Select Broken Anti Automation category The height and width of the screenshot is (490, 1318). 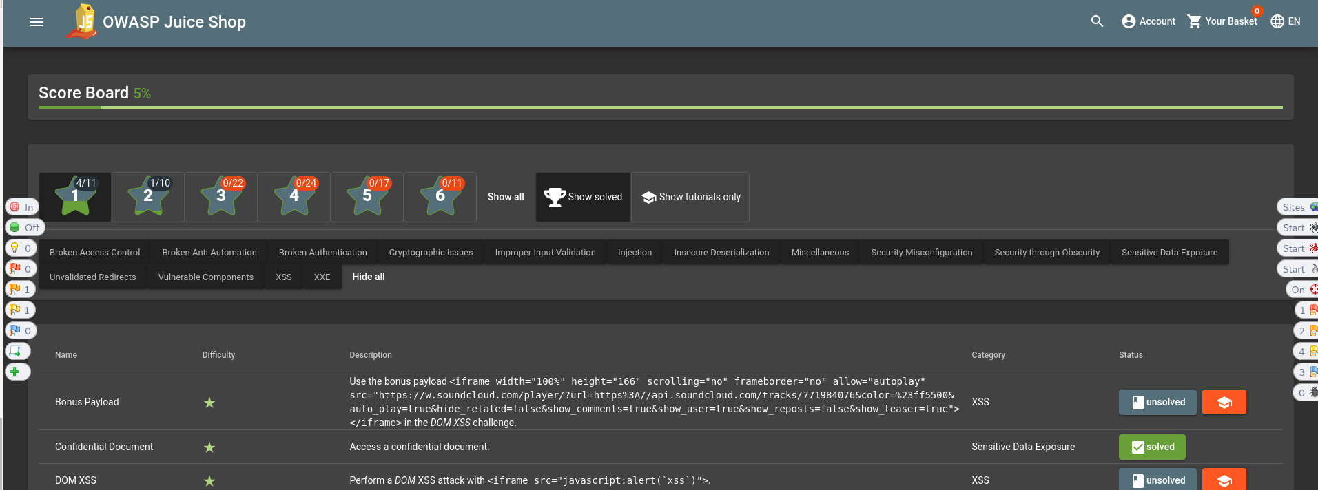click(x=209, y=252)
